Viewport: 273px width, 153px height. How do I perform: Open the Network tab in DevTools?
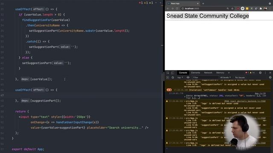click(208, 73)
